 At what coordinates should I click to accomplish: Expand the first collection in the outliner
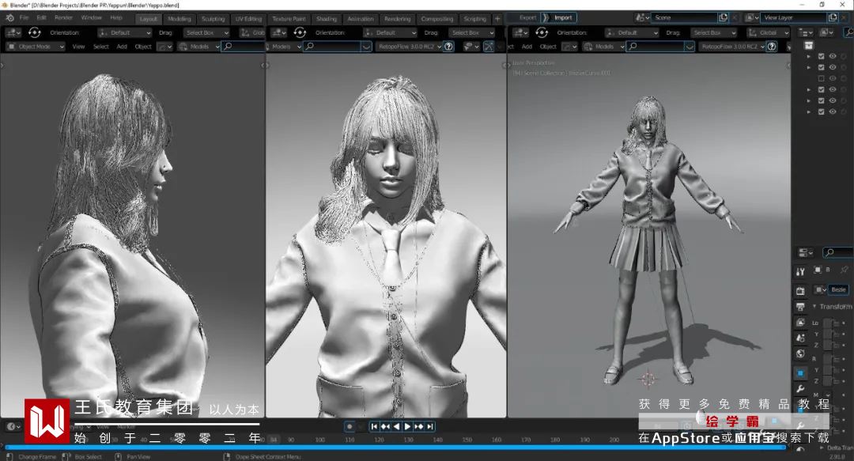click(x=808, y=56)
